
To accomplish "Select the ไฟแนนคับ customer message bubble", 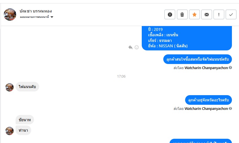I will click(x=27, y=87).
